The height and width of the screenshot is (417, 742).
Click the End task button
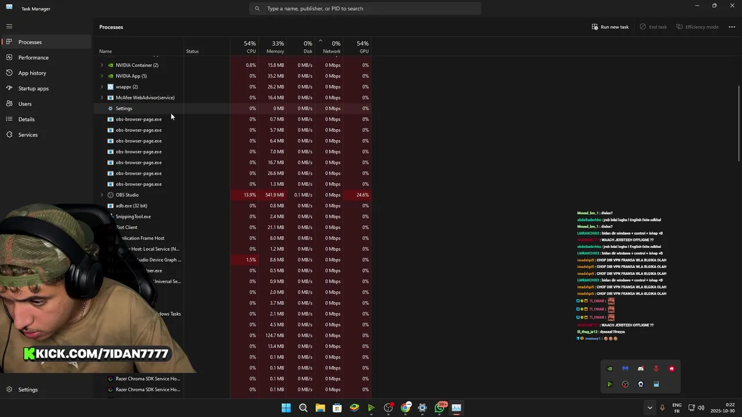click(x=653, y=27)
